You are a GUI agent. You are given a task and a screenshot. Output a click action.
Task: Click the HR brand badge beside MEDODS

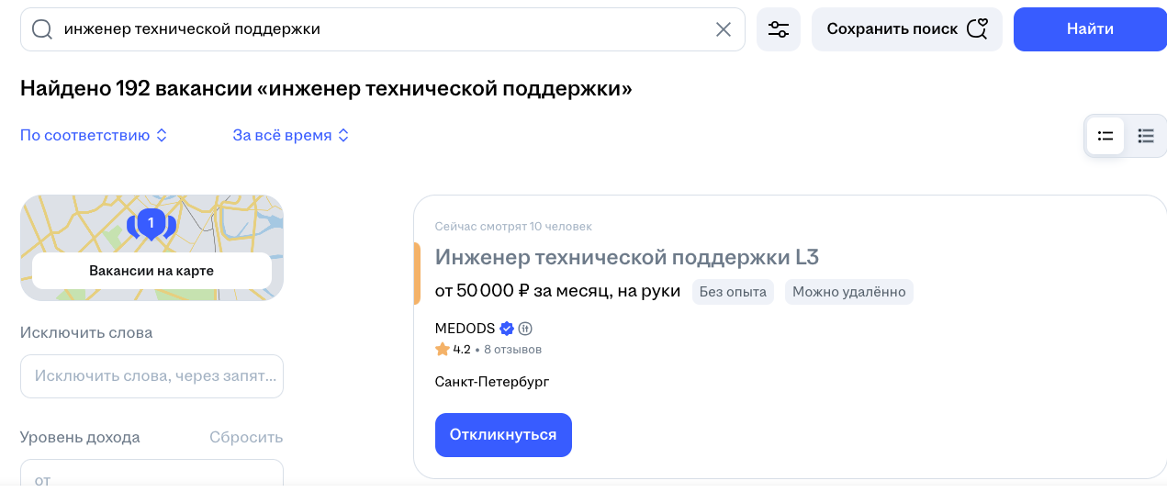[x=525, y=329]
